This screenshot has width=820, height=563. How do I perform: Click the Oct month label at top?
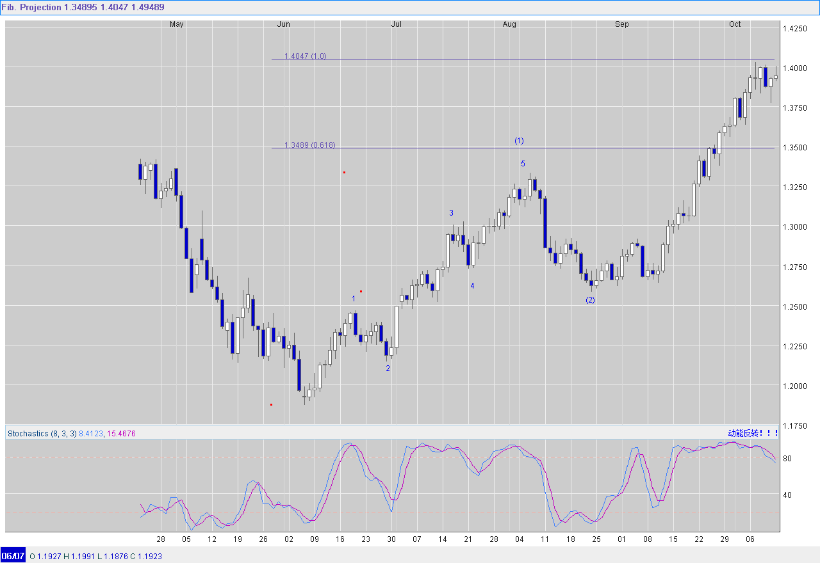click(735, 24)
